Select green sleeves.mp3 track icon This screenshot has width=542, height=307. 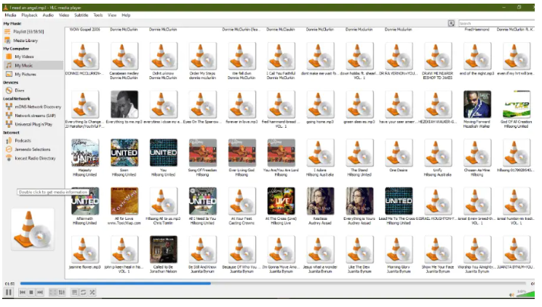[359, 105]
